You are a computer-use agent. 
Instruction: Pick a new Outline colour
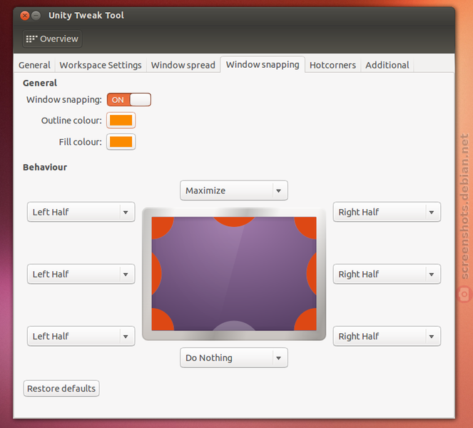pos(121,121)
